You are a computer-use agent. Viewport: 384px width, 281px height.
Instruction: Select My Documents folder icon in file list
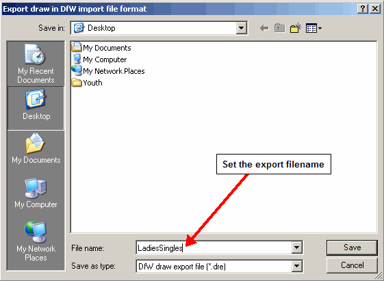tap(77, 47)
